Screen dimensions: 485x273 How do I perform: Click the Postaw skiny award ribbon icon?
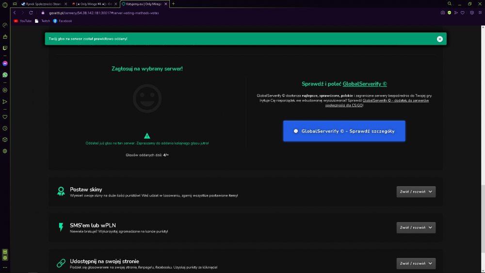click(x=61, y=192)
